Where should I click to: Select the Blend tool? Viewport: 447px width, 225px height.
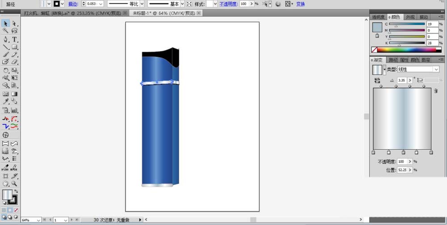14,101
